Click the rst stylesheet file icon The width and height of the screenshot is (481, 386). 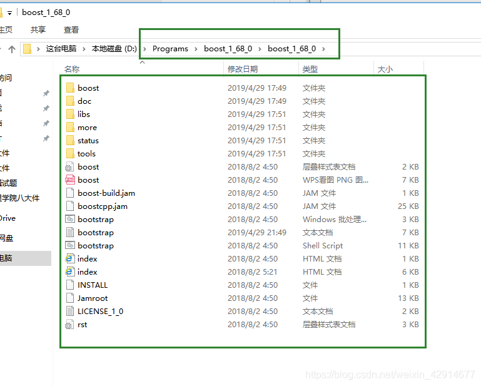69,324
